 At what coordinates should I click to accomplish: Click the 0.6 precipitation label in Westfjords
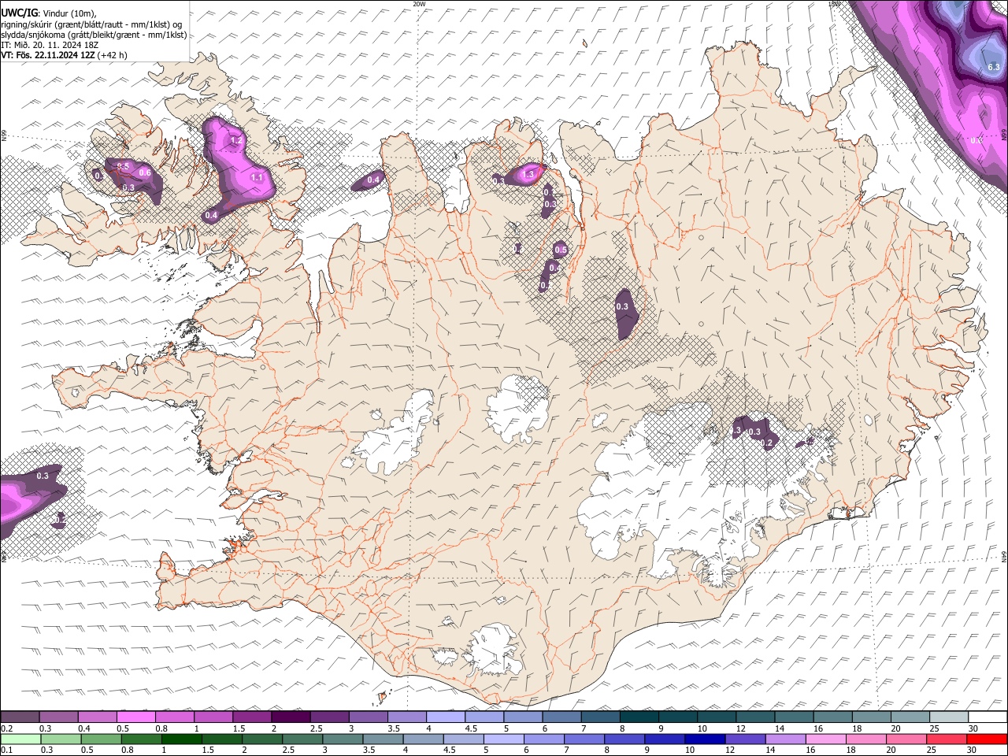point(145,172)
